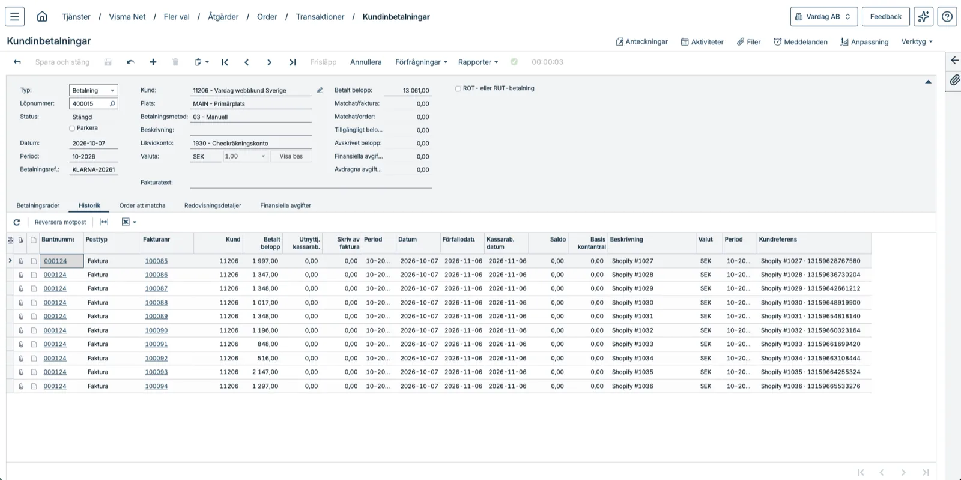
Task: Click the Annullera button
Action: coord(366,62)
